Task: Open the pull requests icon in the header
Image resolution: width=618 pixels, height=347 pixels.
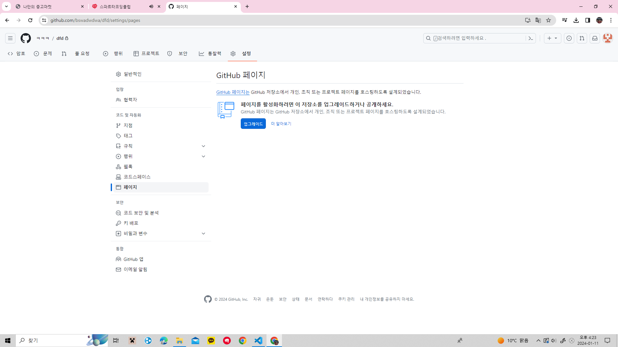Action: coord(582,38)
